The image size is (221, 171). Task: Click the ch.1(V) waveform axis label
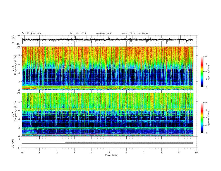[x=13, y=40]
